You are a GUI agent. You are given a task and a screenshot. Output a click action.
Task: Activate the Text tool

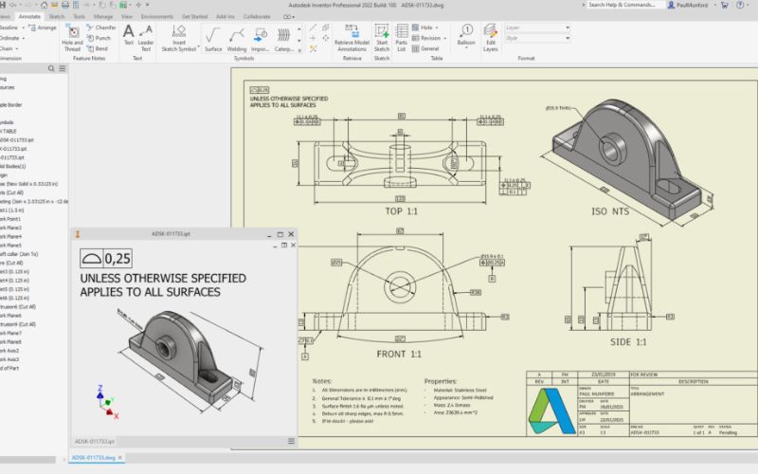(129, 36)
